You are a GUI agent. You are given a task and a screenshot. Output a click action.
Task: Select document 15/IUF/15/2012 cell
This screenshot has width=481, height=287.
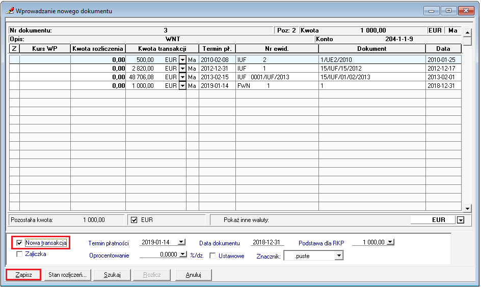[x=372, y=68]
